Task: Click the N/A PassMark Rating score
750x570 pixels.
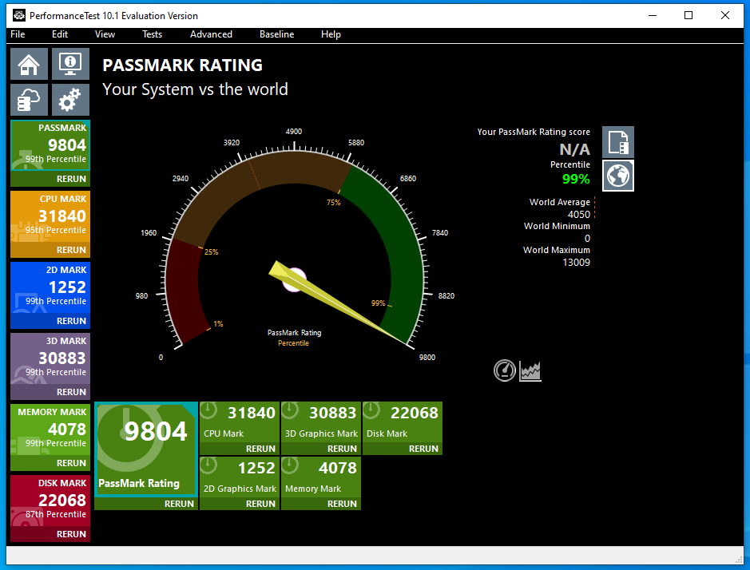Action: (x=574, y=149)
